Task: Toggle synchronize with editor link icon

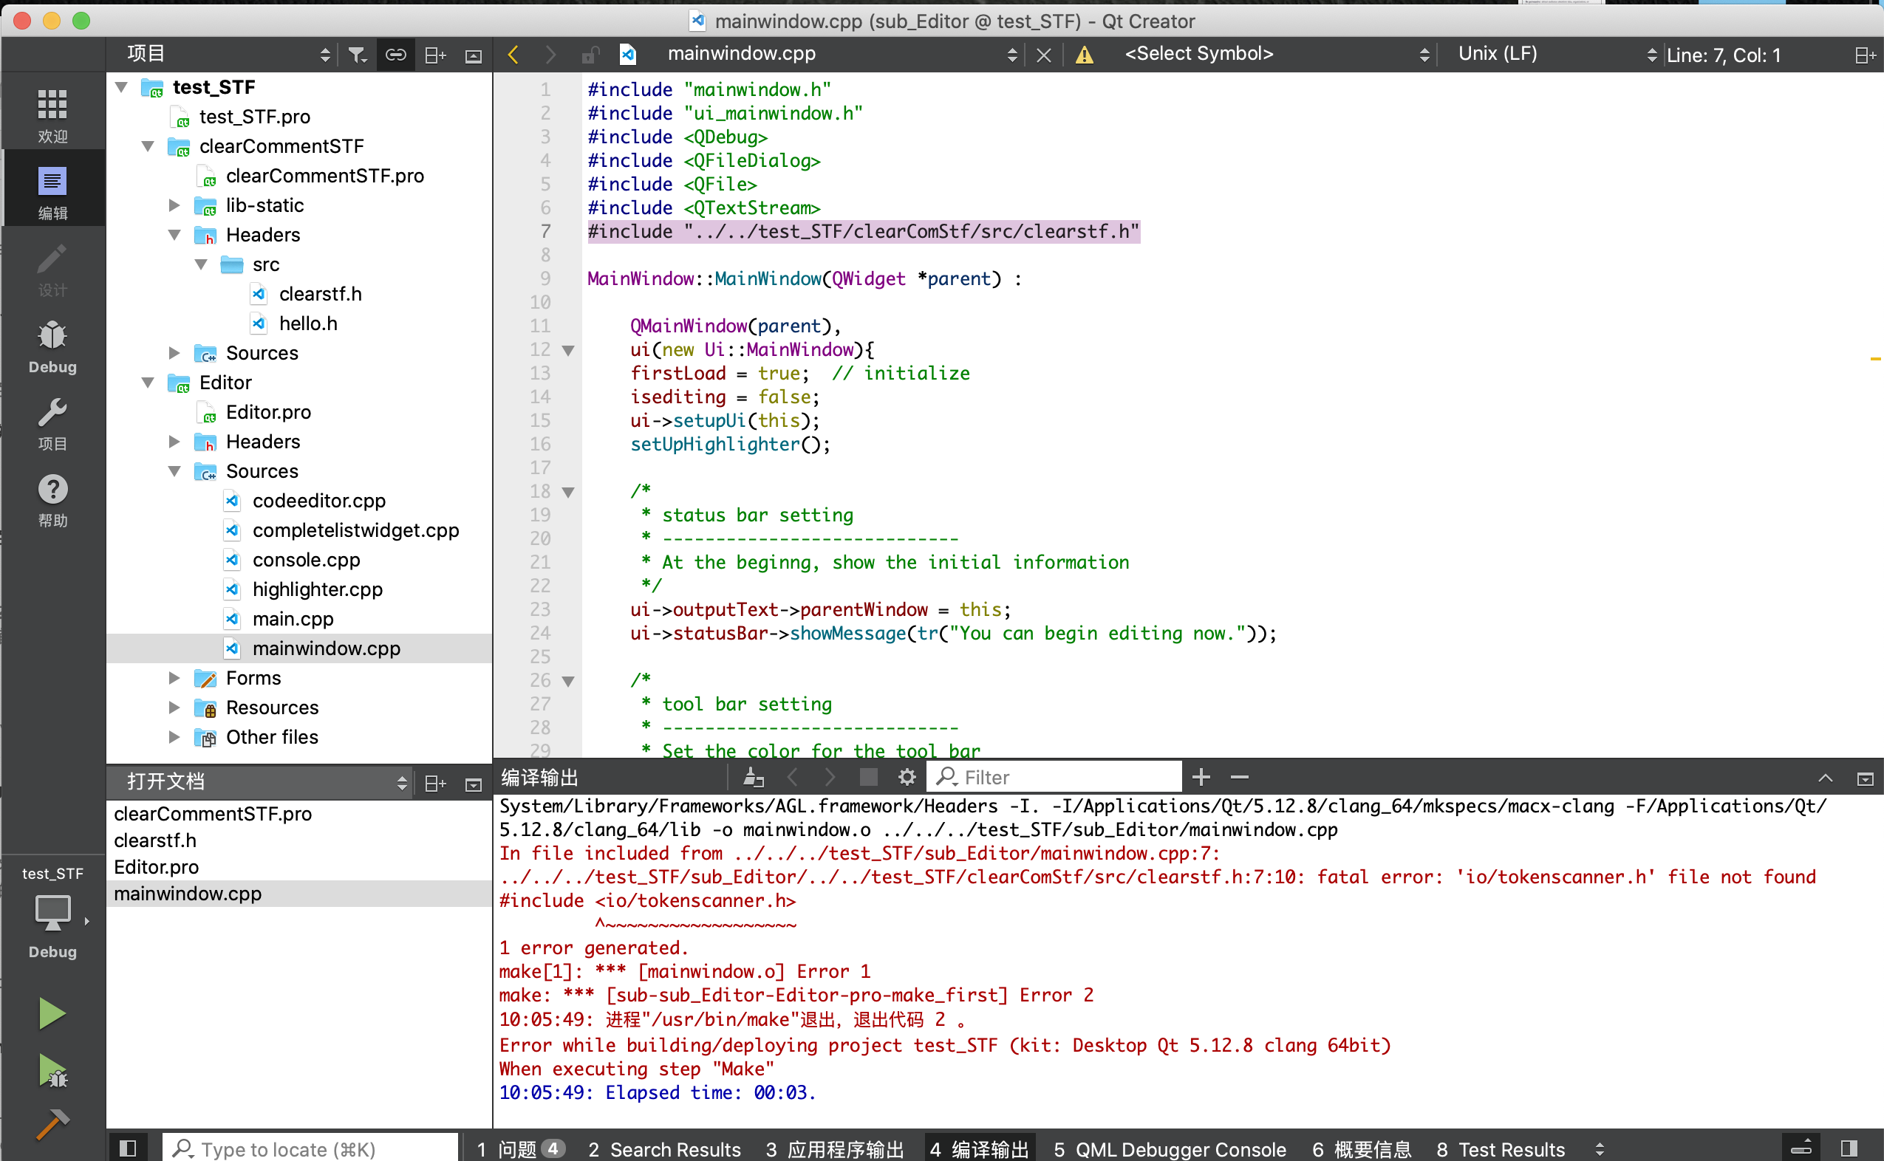Action: 395,54
